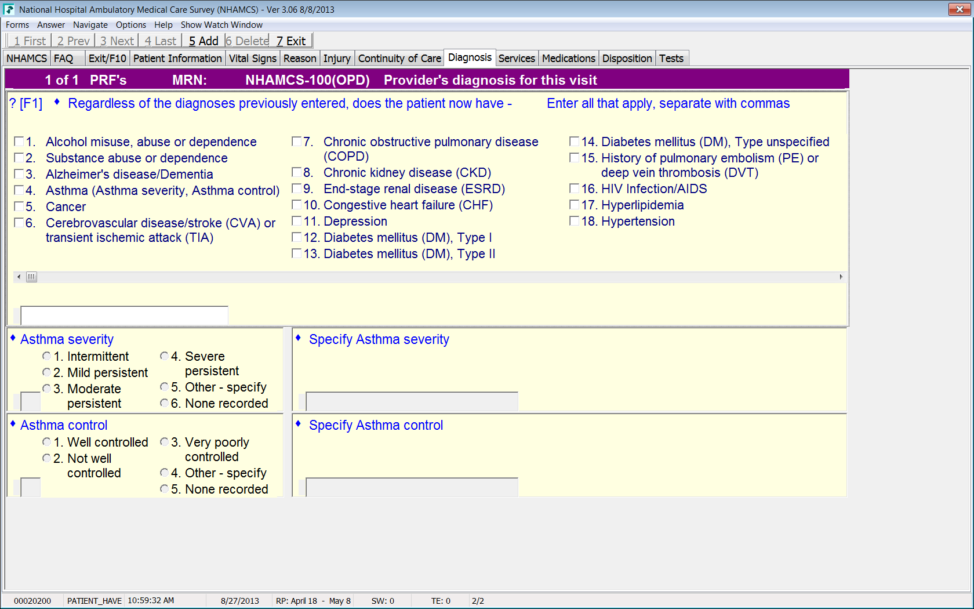
Task: Select Other - specify asthma severity
Action: 165,387
